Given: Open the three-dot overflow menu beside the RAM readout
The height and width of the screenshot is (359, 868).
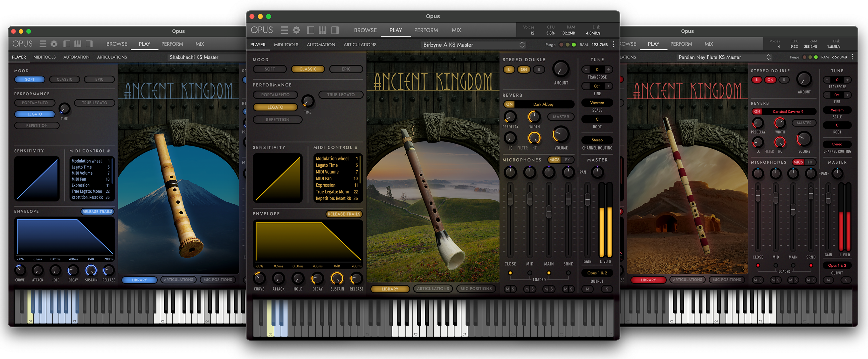Looking at the screenshot, I should point(614,44).
